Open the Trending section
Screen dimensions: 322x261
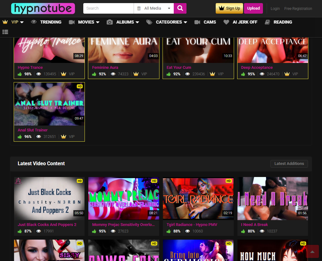pos(51,22)
